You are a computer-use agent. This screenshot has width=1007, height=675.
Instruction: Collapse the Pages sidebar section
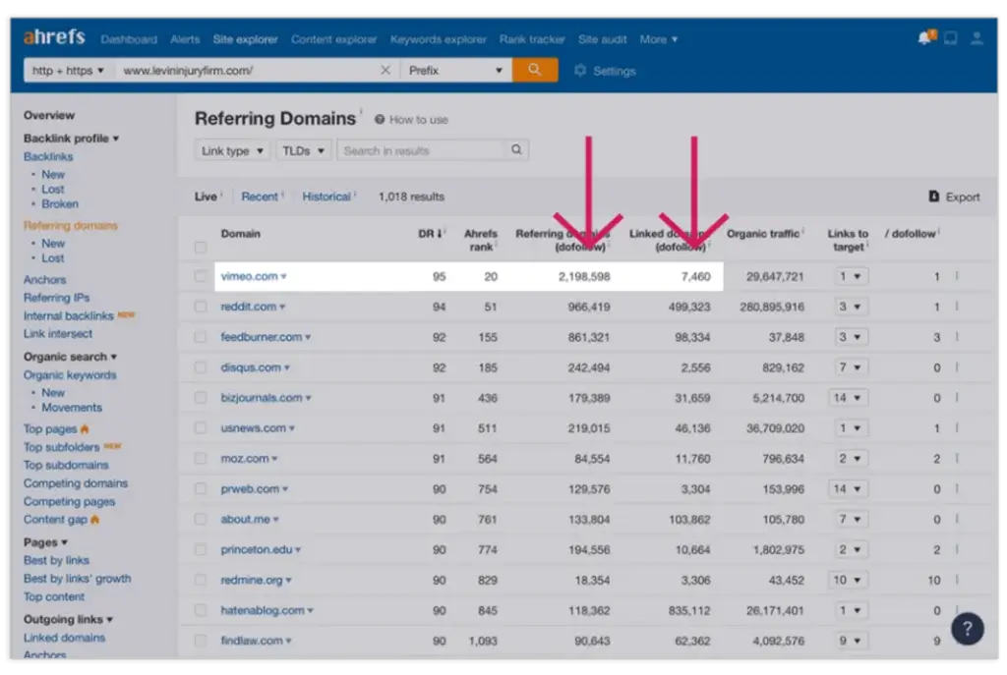[45, 542]
